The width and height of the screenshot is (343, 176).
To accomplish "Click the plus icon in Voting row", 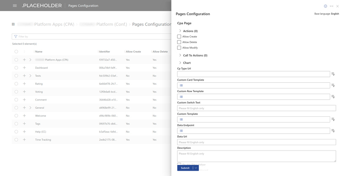I will coord(24,92).
